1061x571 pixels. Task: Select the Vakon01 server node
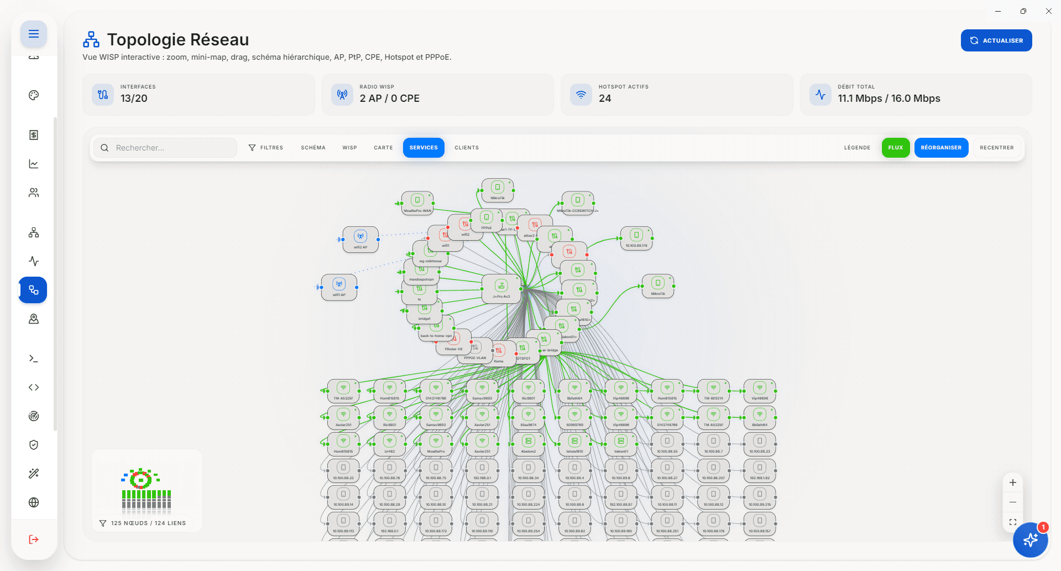[x=621, y=444]
